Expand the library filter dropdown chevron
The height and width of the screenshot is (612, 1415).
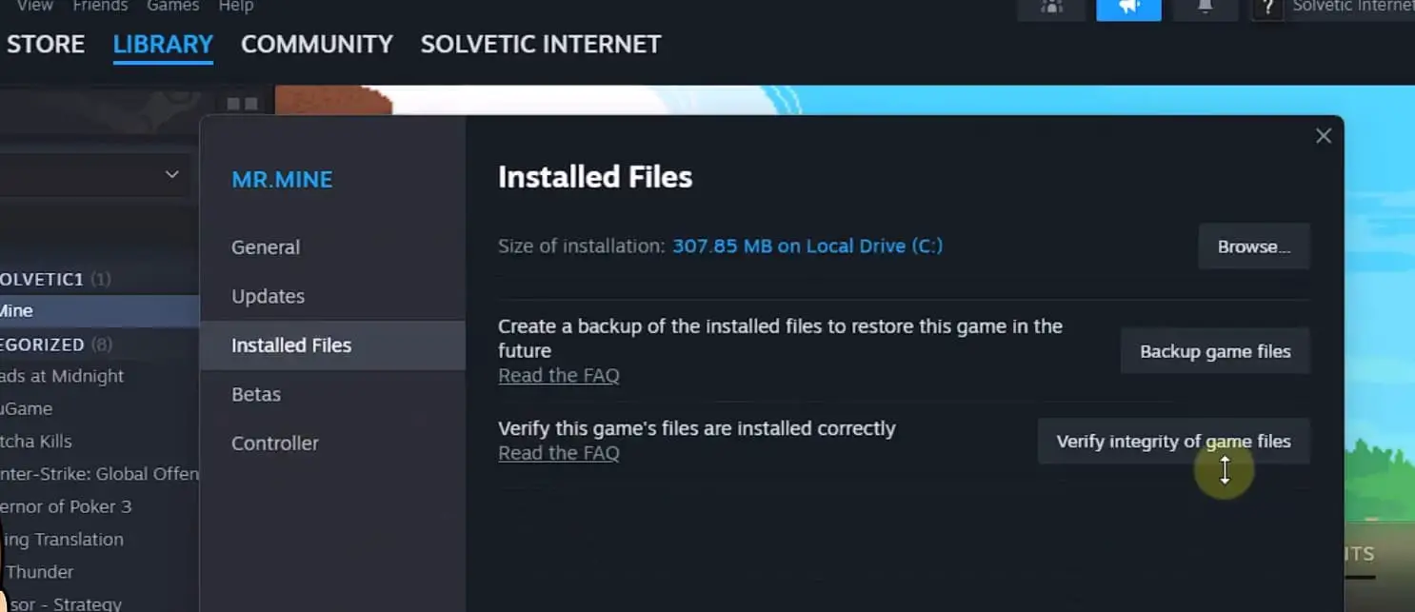click(x=171, y=175)
